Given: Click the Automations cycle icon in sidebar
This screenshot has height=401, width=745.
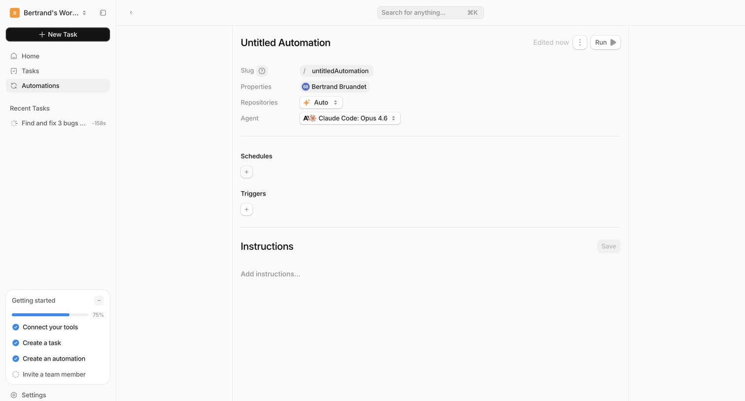Looking at the screenshot, I should coord(14,86).
